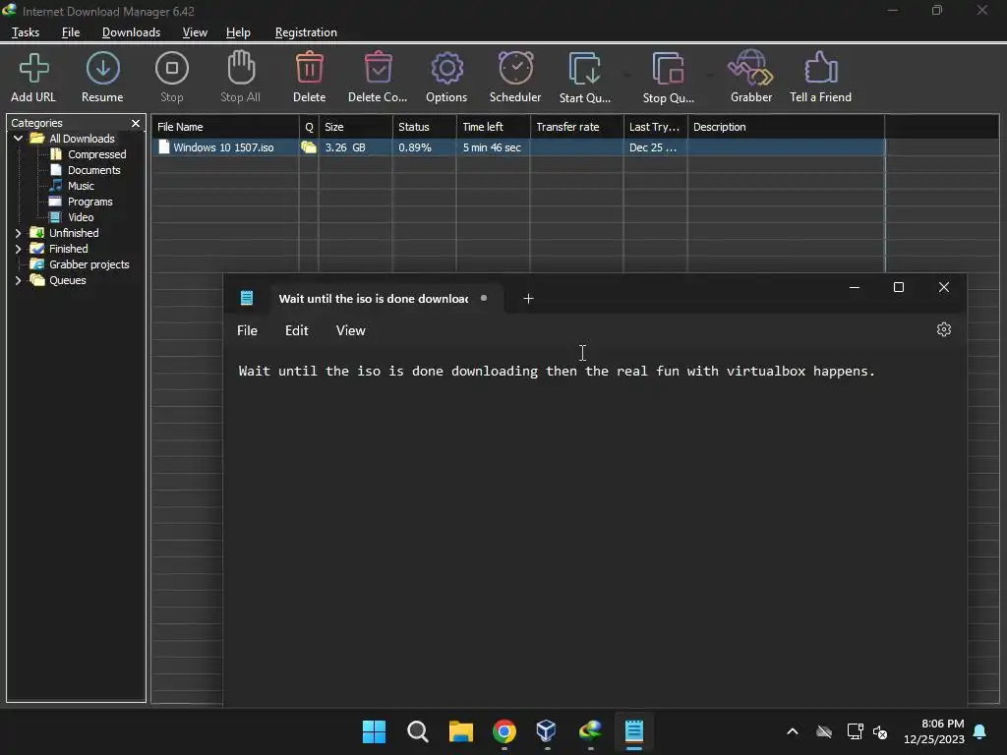Click in the Notepad text area
1007x755 pixels.
pos(594,527)
